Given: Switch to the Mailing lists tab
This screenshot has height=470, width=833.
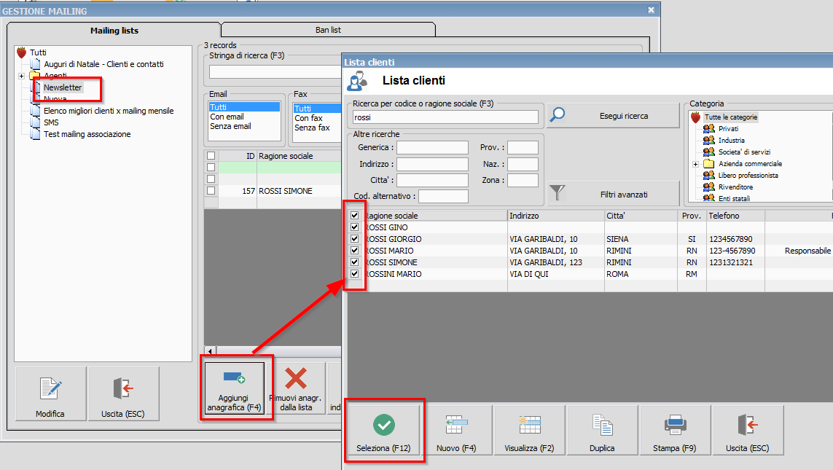Looking at the screenshot, I should [x=114, y=31].
